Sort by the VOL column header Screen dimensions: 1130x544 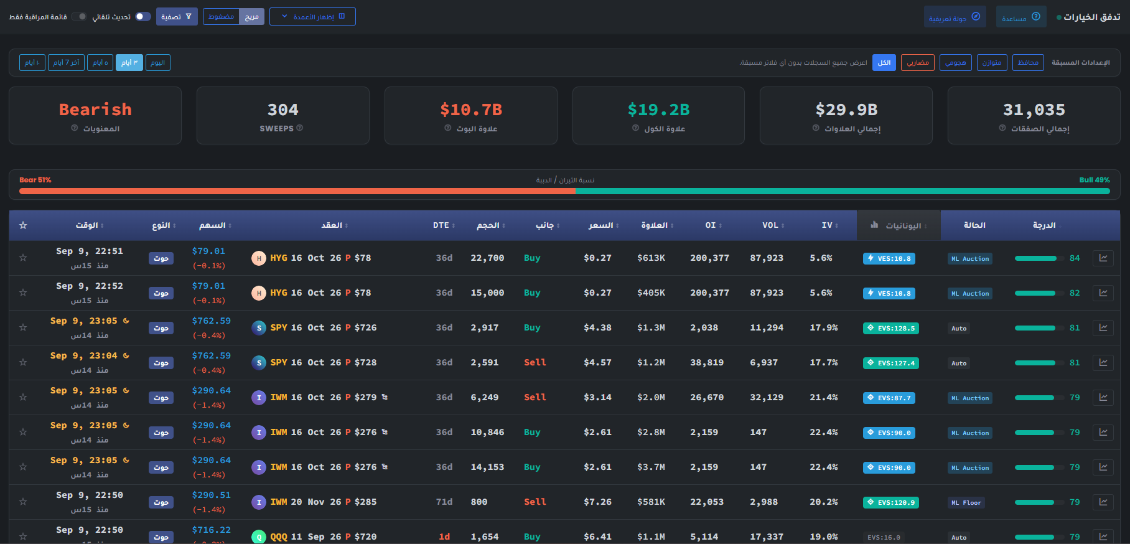773,225
